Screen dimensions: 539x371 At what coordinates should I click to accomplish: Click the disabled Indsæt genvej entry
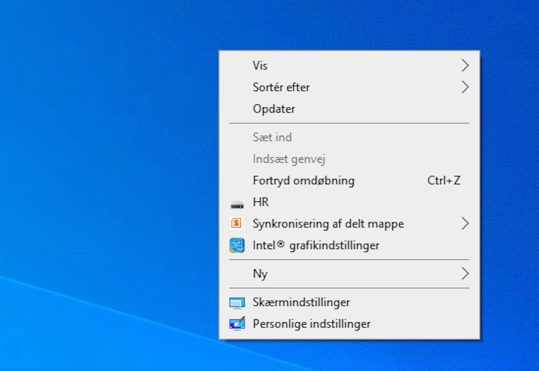(289, 159)
